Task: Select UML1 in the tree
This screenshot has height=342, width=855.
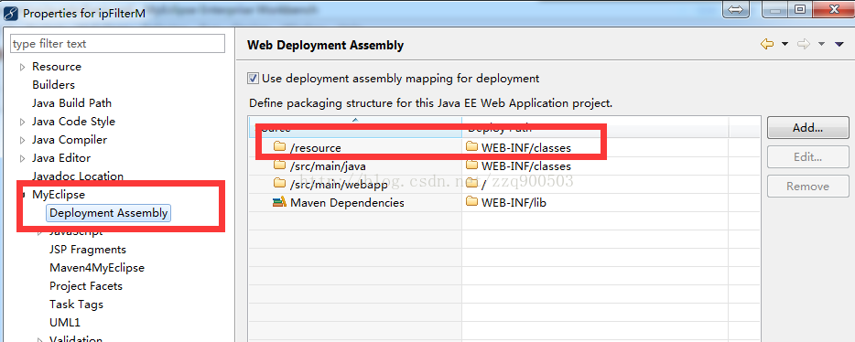Action: [x=65, y=323]
